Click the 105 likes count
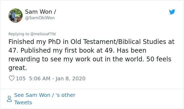Viewport: 184px width, 109px height. [x=21, y=78]
